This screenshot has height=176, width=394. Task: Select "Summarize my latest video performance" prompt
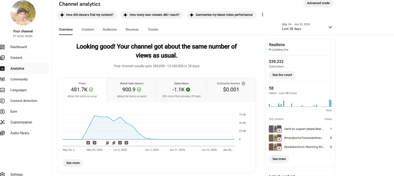pyautogui.click(x=221, y=15)
